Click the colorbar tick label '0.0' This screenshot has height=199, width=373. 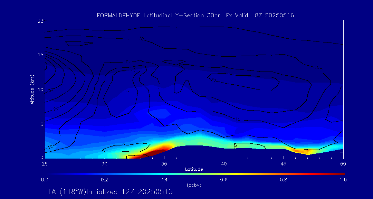45,180
